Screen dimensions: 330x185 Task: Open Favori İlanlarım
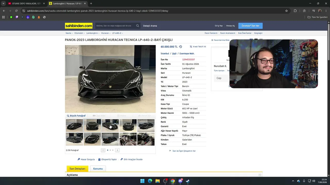[x=211, y=33]
